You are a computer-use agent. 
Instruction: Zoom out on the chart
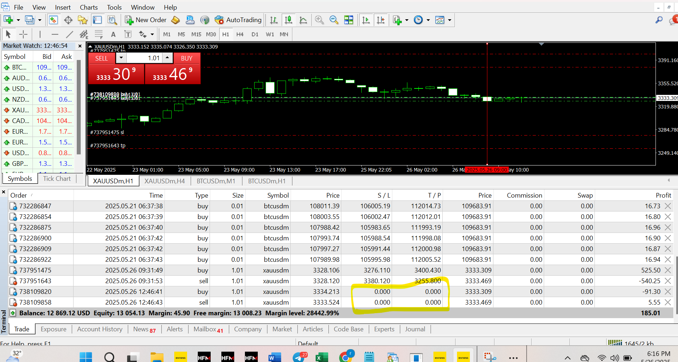tap(334, 20)
